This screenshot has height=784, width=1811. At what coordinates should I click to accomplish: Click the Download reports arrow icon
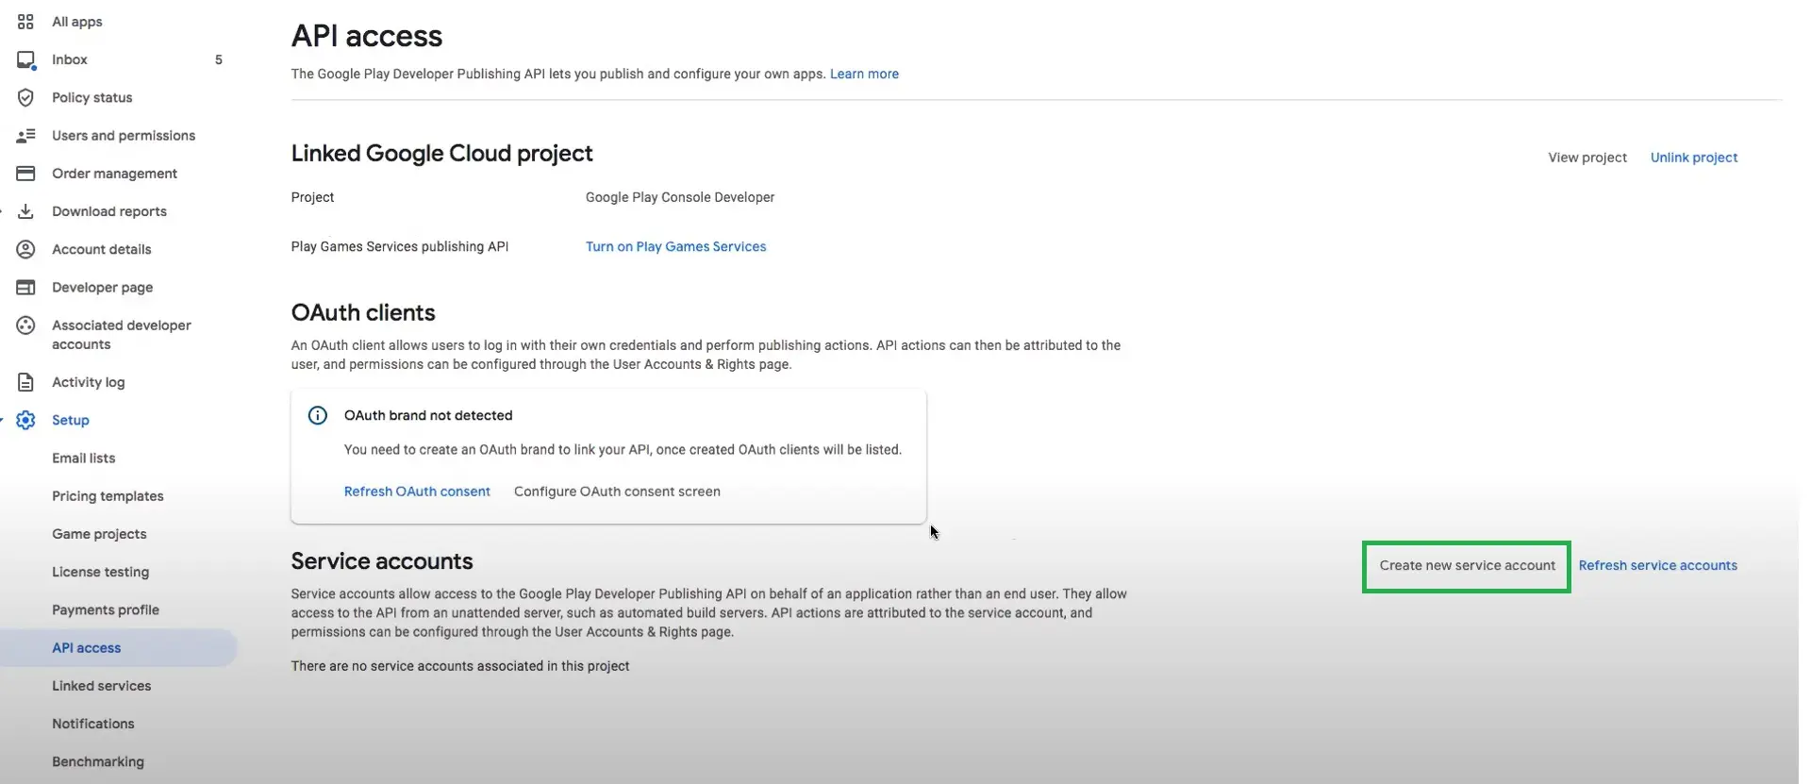25,211
